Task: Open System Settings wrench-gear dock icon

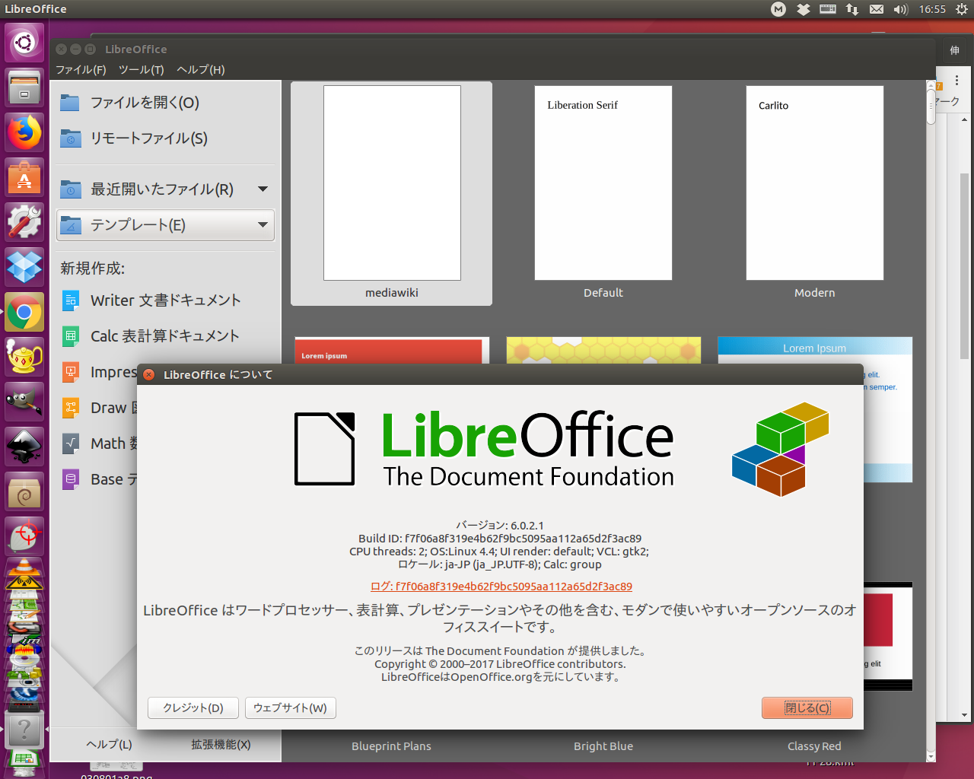Action: (24, 222)
